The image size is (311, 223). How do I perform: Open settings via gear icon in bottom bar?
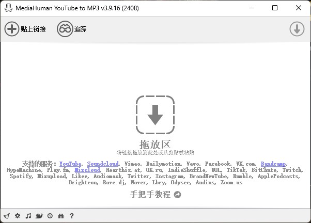tap(18, 216)
